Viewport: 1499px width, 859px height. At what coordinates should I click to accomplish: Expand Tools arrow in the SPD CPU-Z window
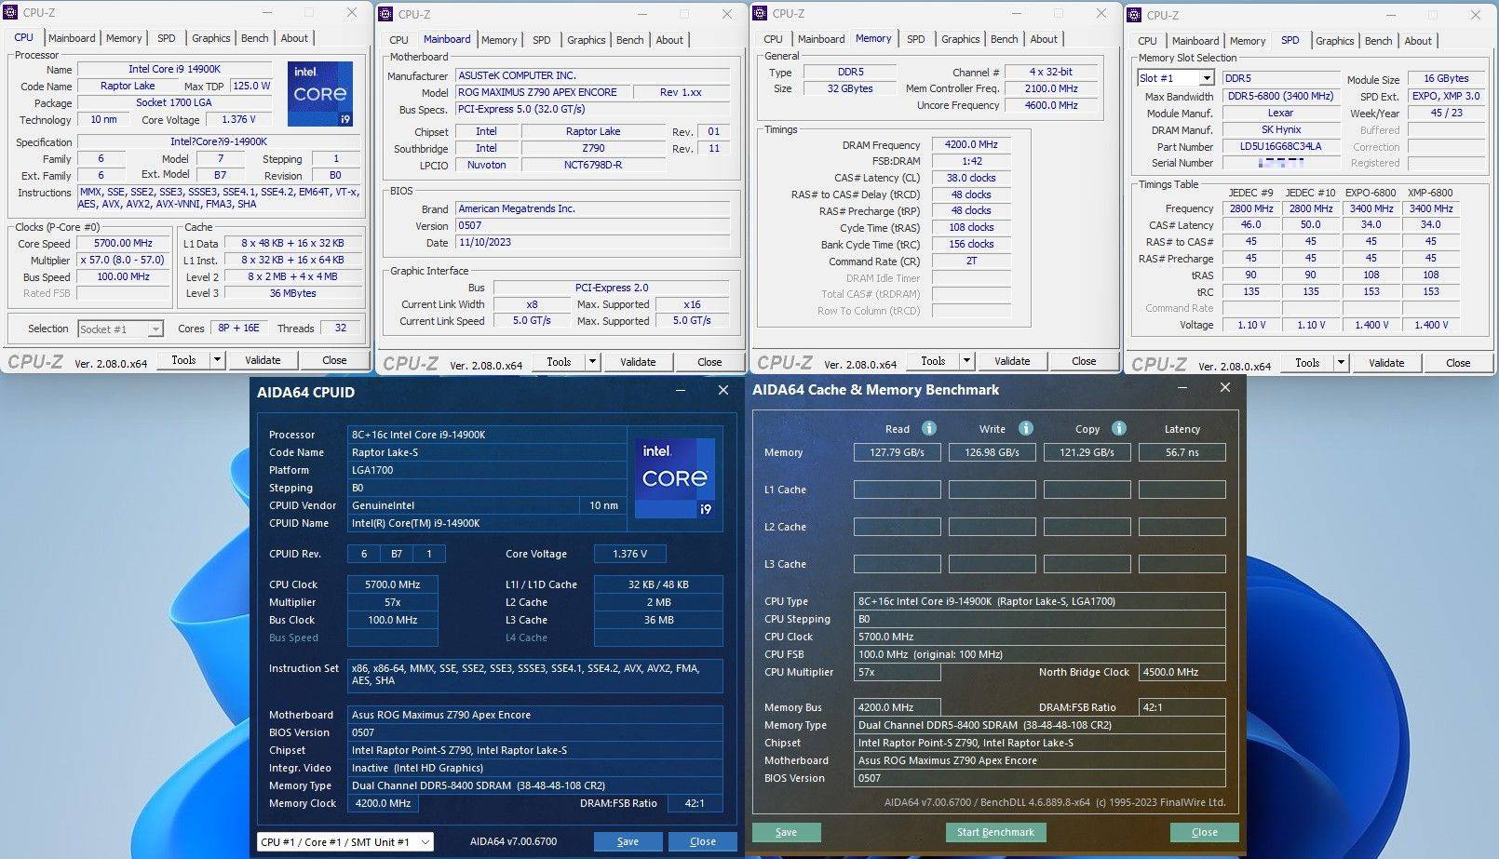(1341, 363)
